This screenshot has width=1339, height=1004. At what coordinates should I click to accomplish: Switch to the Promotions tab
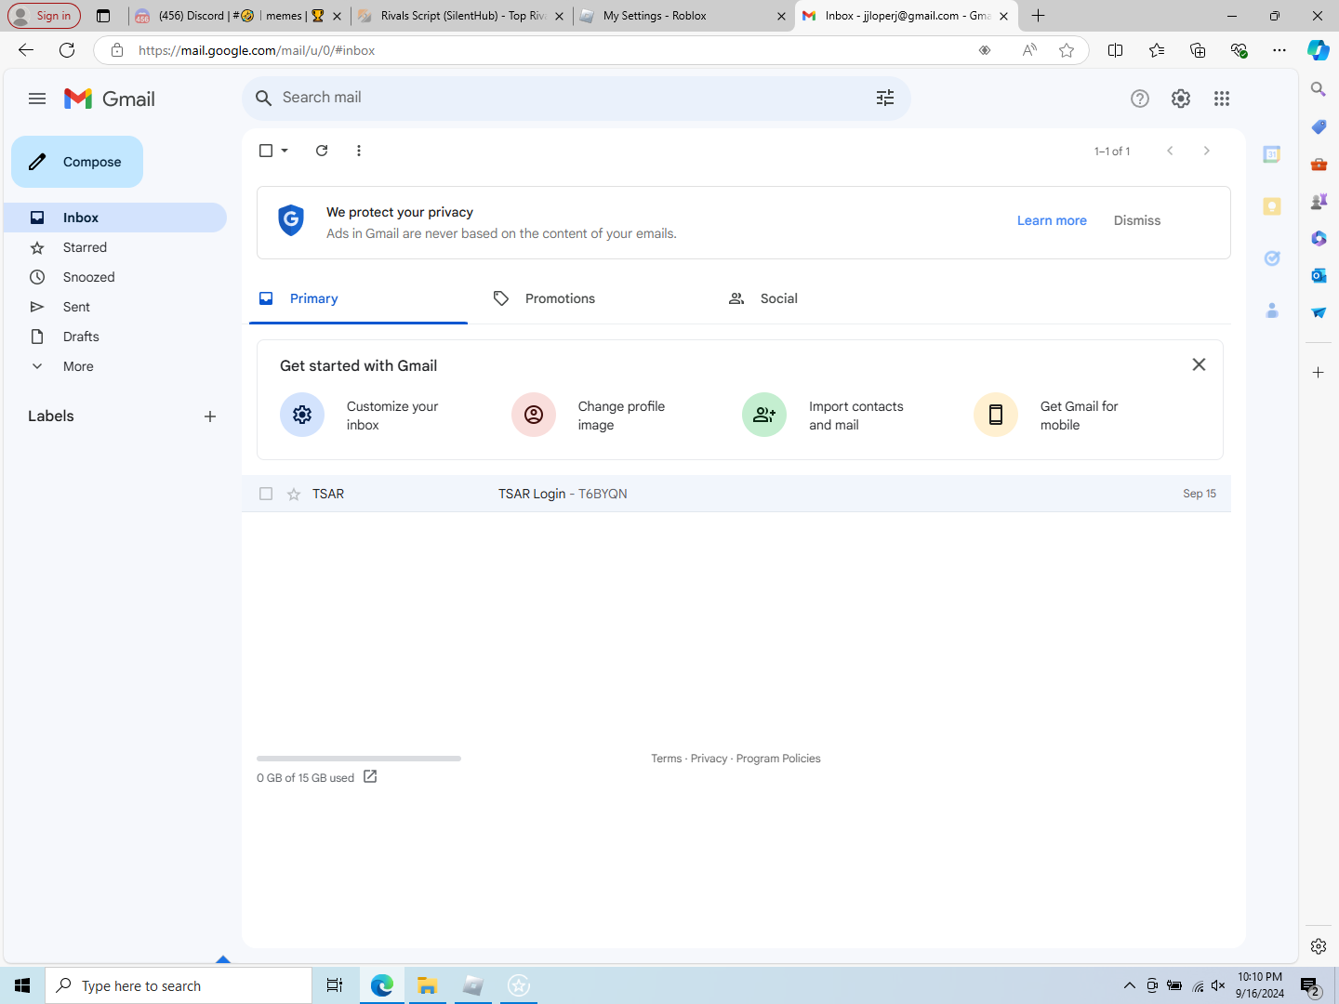(x=594, y=298)
